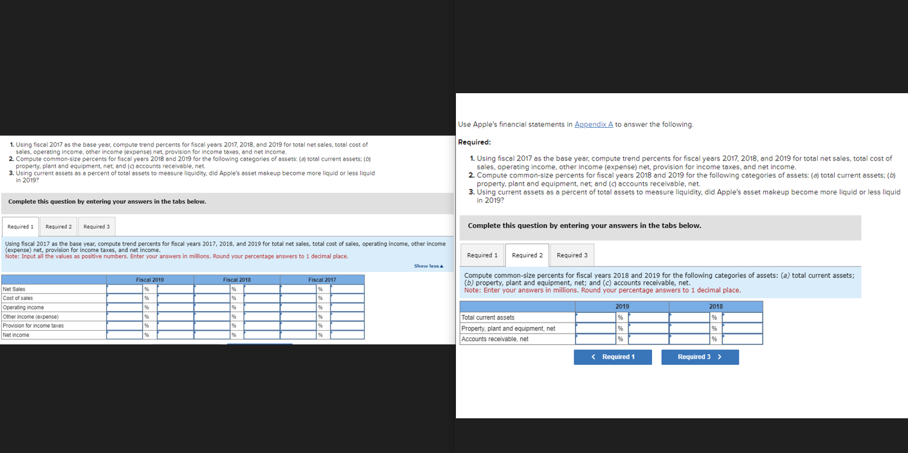
Task: Select Required 1 tab in right panel
Action: 482,254
